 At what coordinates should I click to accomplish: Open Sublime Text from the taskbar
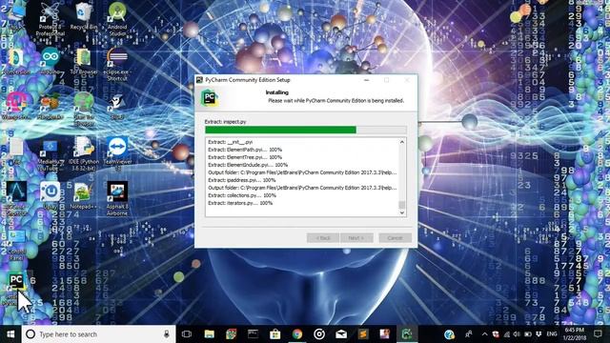point(363,334)
